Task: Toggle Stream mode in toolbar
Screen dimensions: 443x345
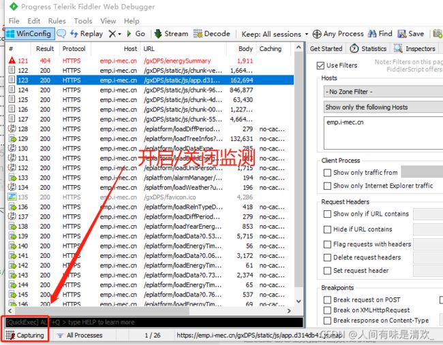Action: click(x=171, y=34)
